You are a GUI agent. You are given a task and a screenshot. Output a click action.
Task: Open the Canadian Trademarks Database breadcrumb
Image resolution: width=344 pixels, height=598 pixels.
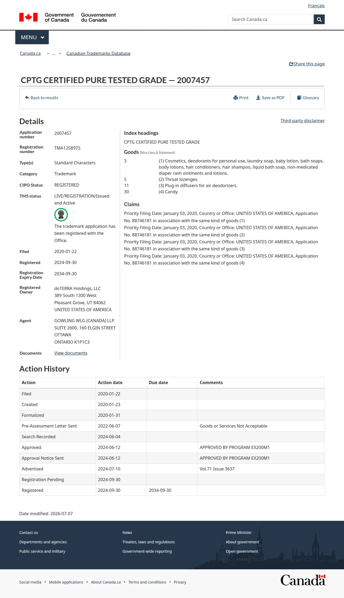pyautogui.click(x=98, y=53)
